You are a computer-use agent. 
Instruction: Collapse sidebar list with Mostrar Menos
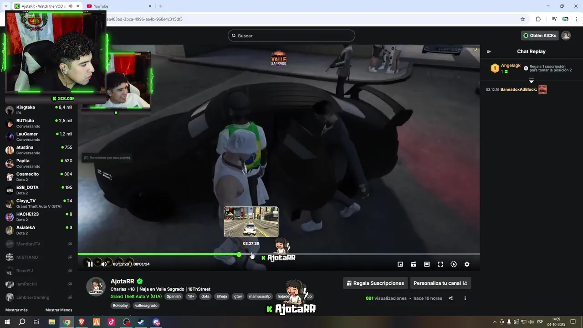[59, 310]
